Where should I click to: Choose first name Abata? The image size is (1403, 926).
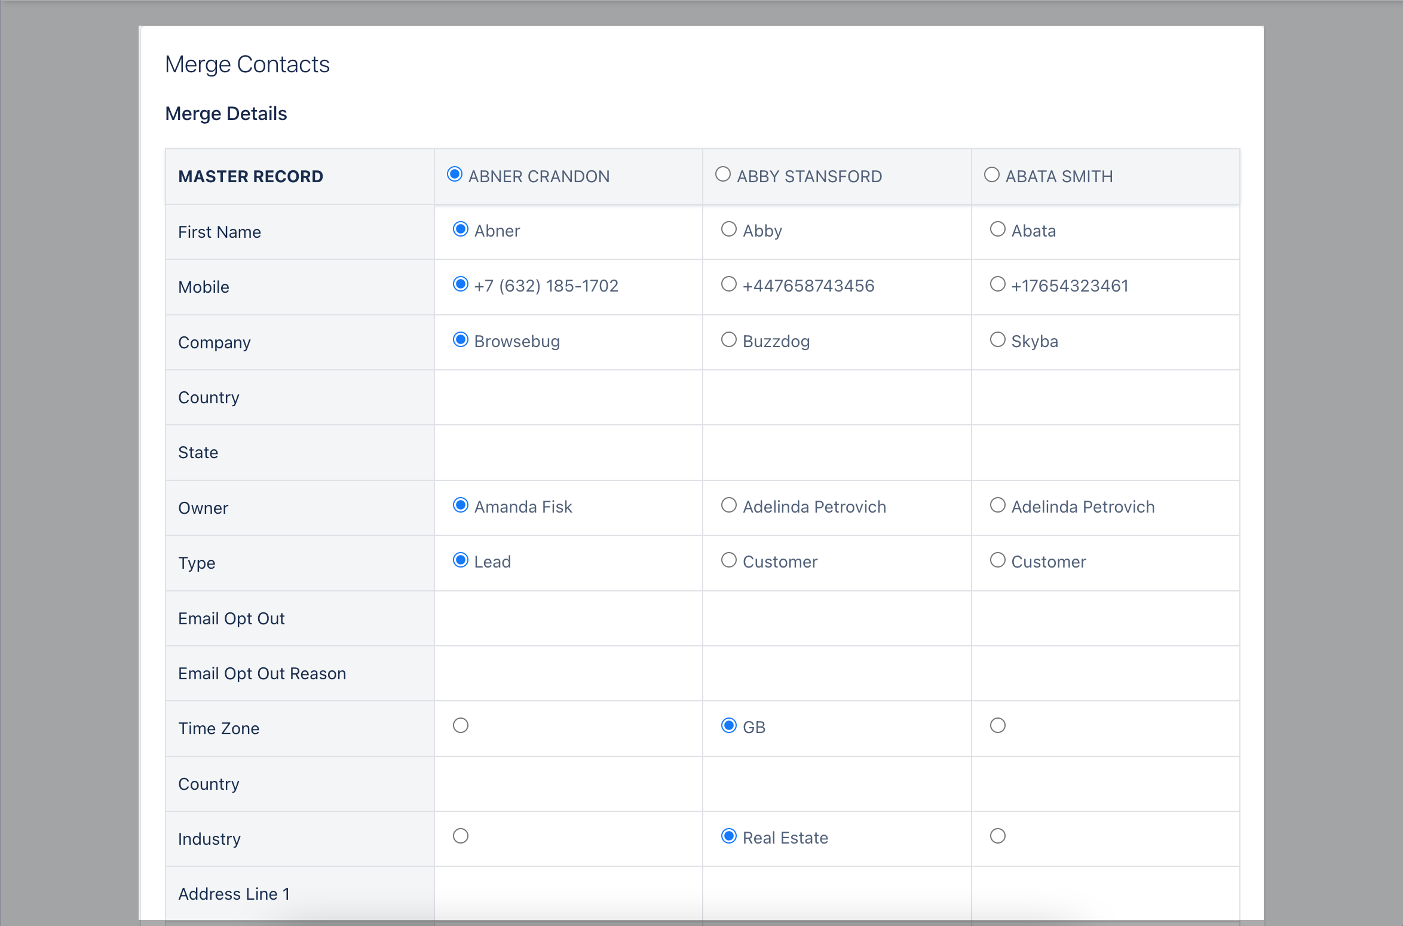coord(998,229)
